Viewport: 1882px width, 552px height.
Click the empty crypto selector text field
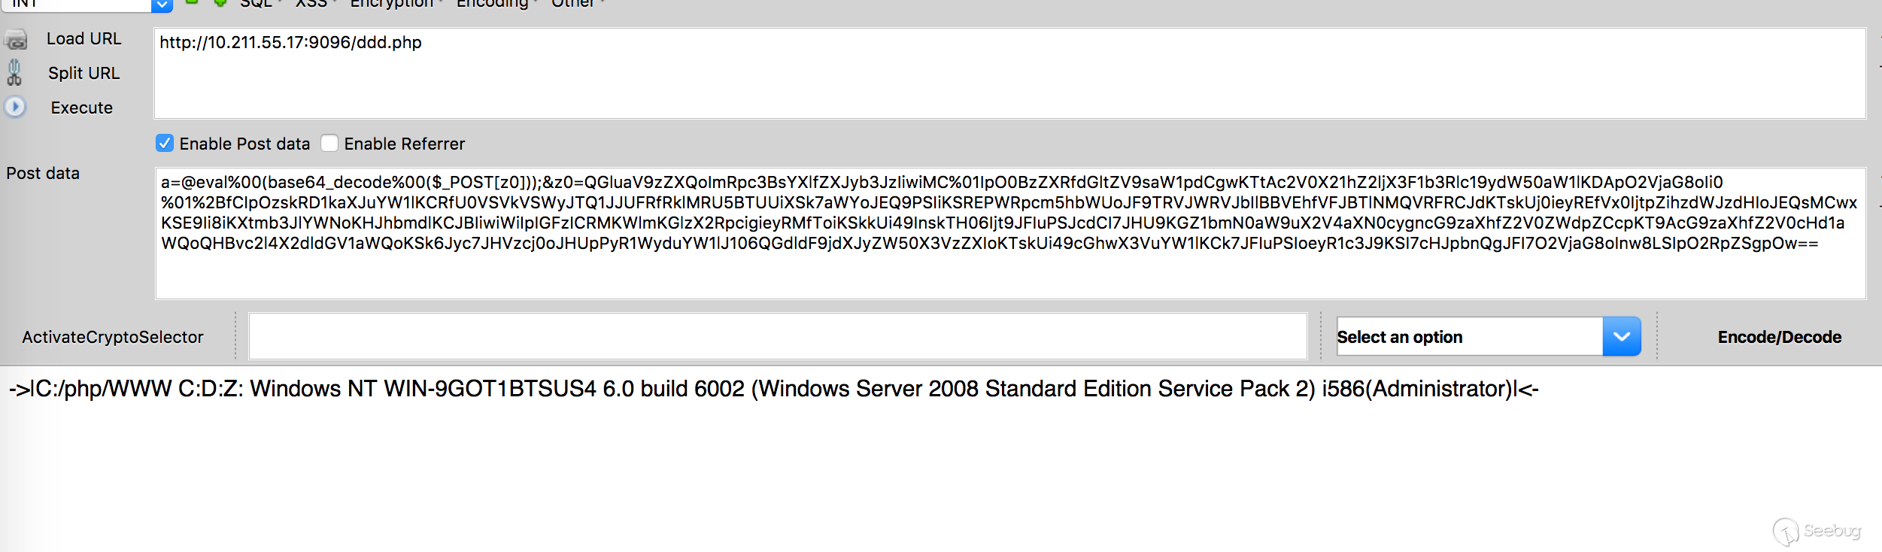778,336
